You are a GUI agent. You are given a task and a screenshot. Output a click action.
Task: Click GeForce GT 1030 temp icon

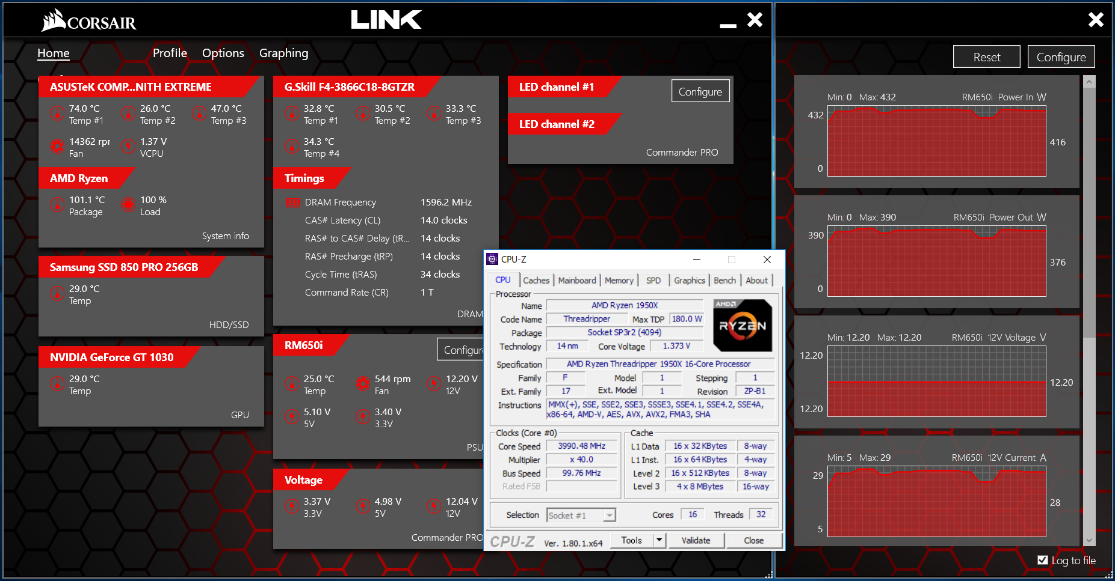coord(57,384)
